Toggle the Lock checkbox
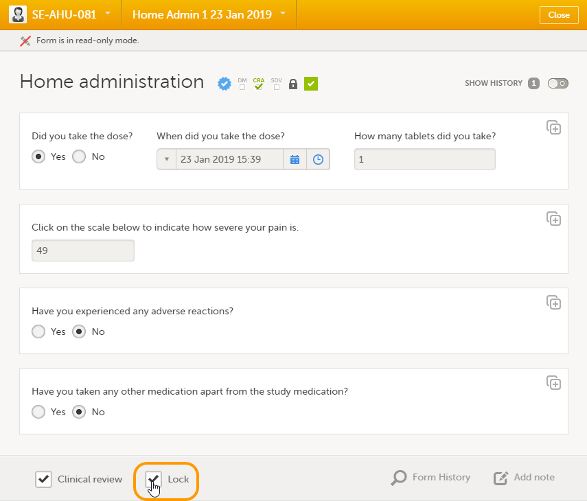The height and width of the screenshot is (501, 587). (x=154, y=479)
